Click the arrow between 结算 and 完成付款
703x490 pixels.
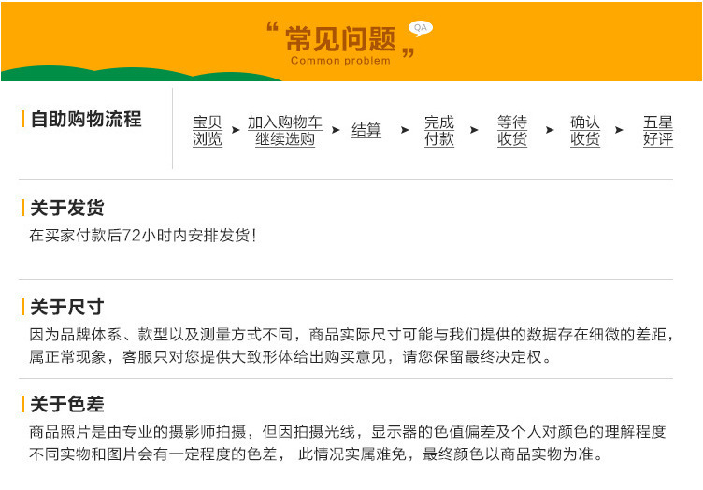point(405,130)
